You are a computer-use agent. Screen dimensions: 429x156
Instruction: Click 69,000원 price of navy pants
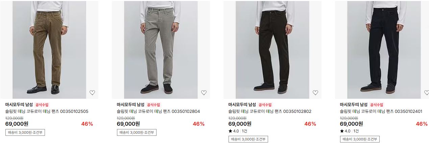point(351,124)
